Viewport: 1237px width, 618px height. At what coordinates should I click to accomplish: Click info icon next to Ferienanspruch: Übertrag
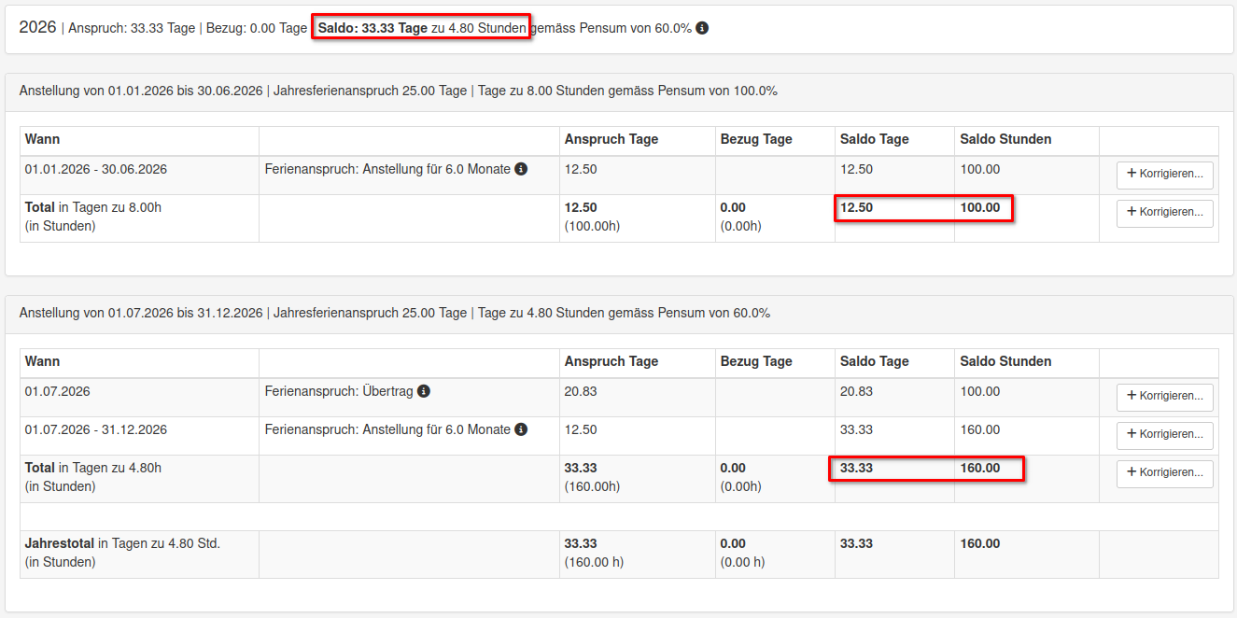click(x=423, y=391)
